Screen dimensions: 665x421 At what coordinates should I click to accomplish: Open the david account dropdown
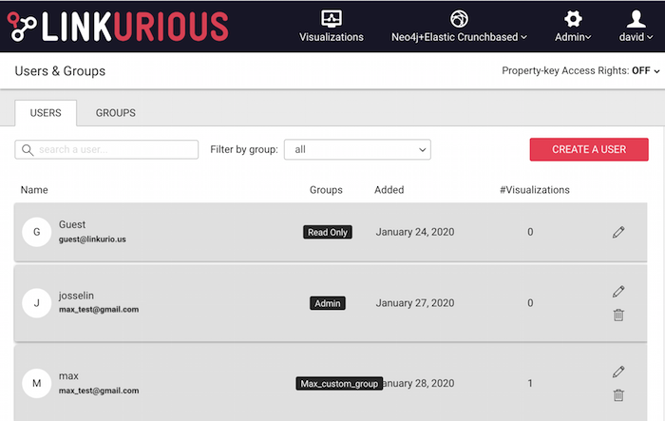(x=636, y=37)
